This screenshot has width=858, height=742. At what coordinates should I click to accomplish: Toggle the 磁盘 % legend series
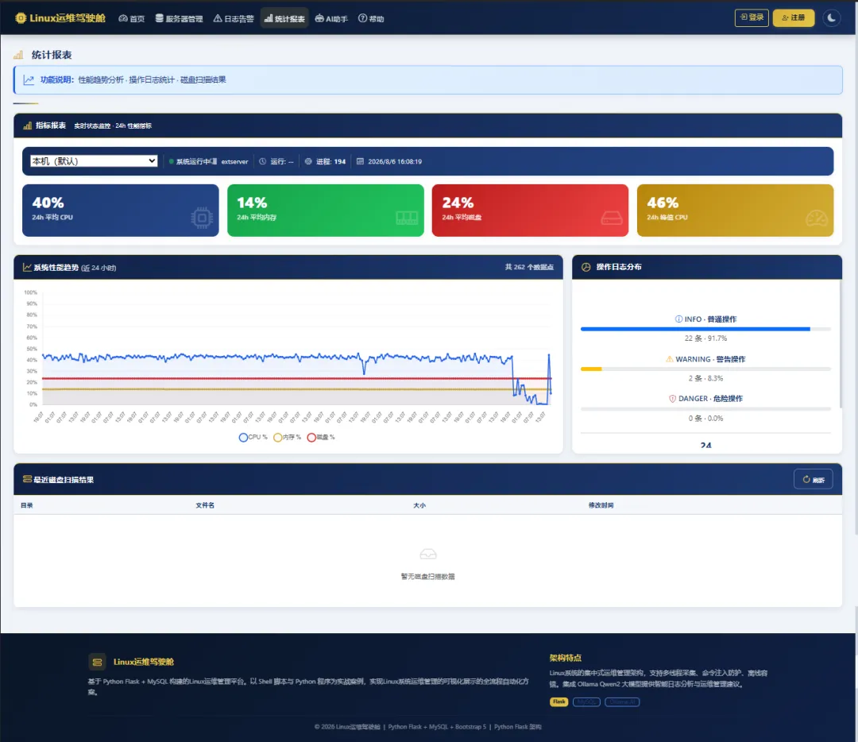[321, 437]
